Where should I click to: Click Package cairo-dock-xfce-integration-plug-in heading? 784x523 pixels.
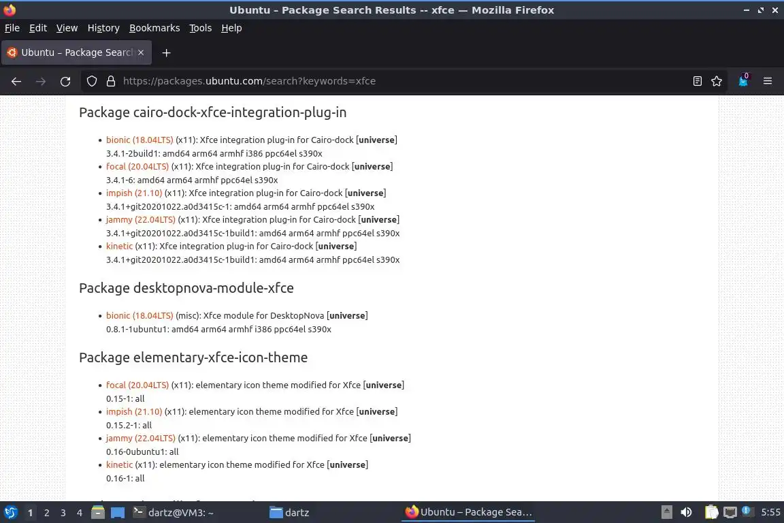pos(212,112)
